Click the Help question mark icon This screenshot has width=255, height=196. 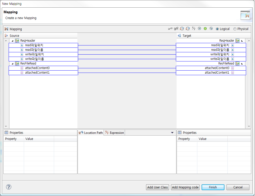(x=8, y=187)
